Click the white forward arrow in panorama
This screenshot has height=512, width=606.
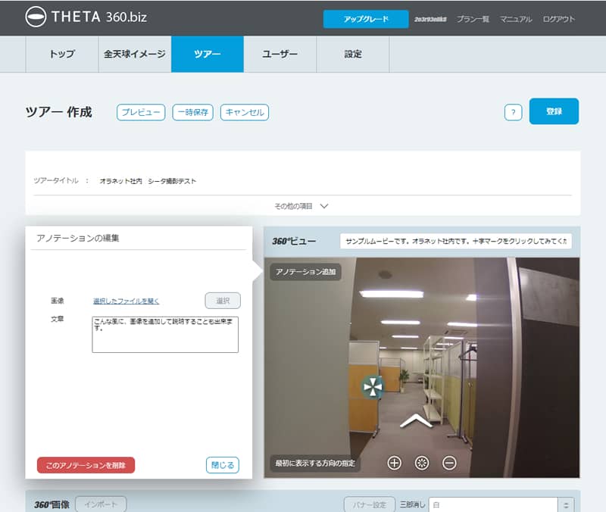point(416,420)
